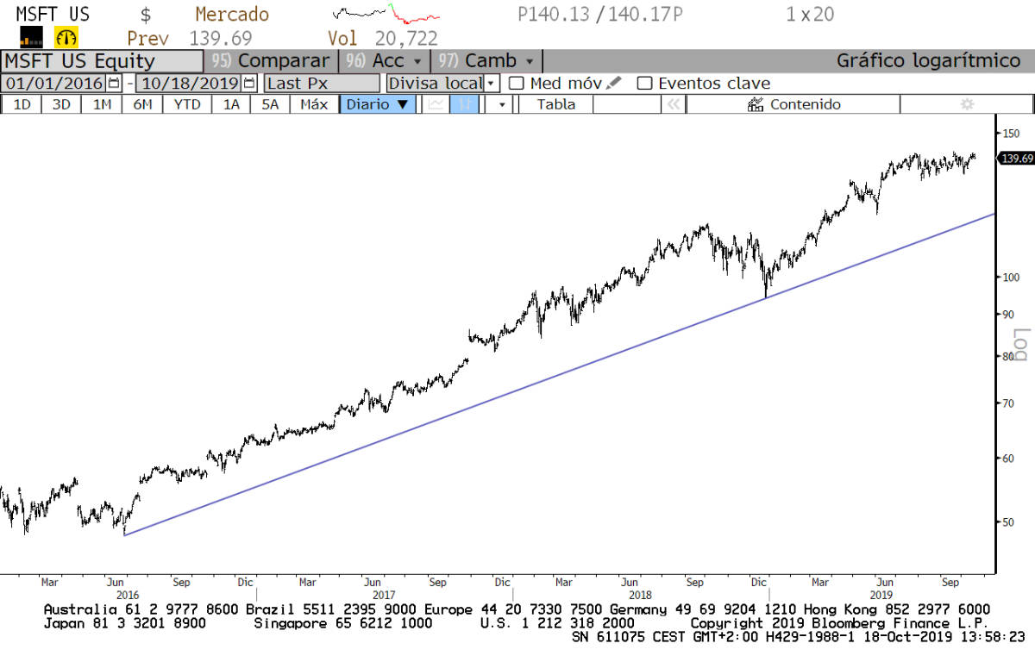The width and height of the screenshot is (1035, 662).
Task: Click the orange bar chart icon under MSFT US
Action: point(31,37)
